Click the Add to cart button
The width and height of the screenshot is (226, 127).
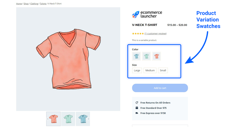coord(160,88)
